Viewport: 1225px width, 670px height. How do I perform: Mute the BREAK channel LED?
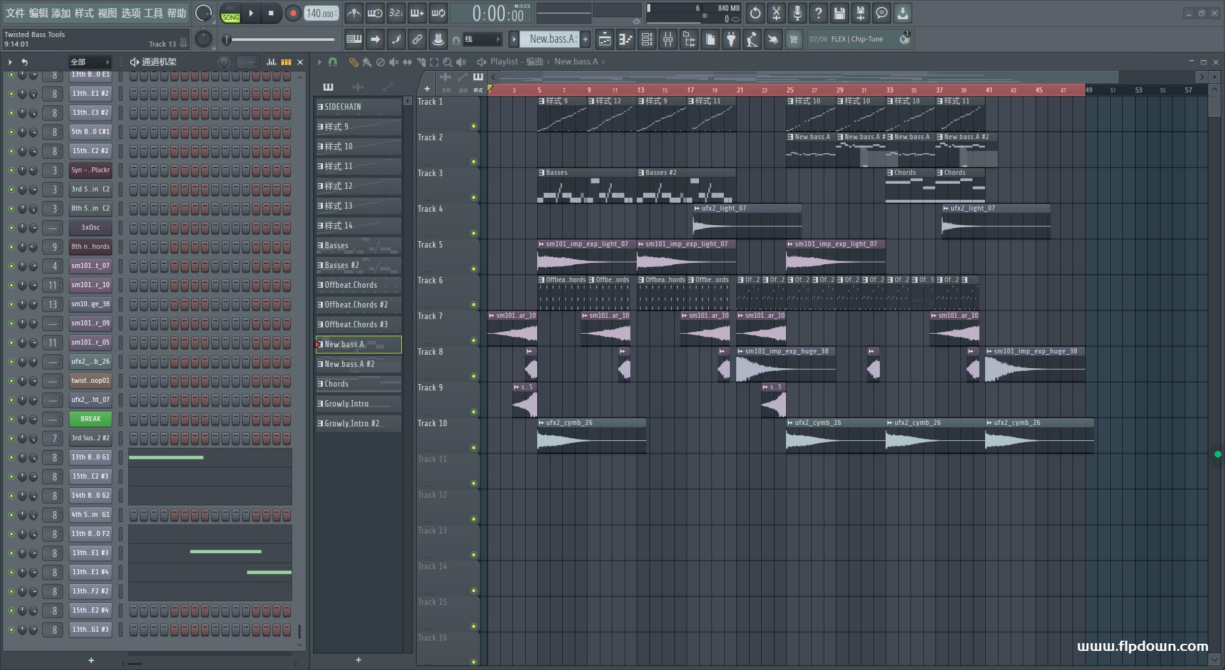(11, 419)
